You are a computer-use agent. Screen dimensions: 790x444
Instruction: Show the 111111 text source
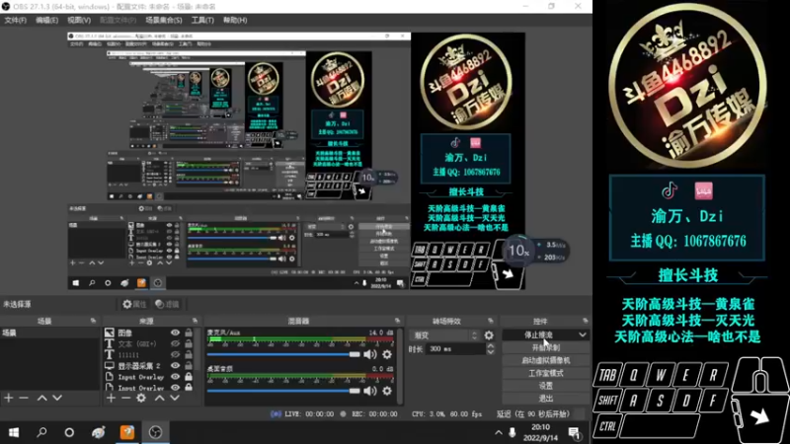[x=176, y=355]
